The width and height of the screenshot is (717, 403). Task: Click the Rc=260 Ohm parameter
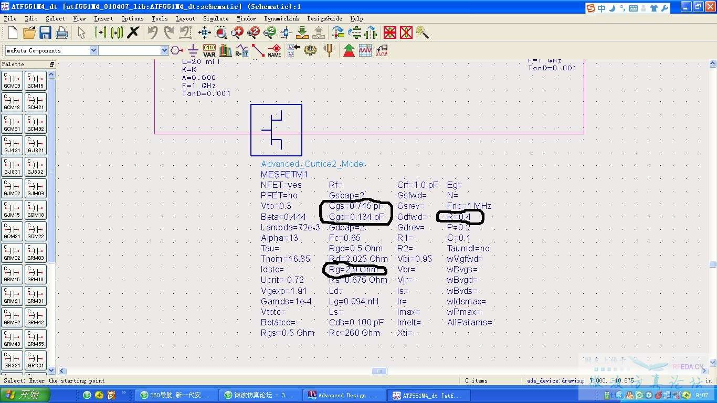[x=354, y=333]
